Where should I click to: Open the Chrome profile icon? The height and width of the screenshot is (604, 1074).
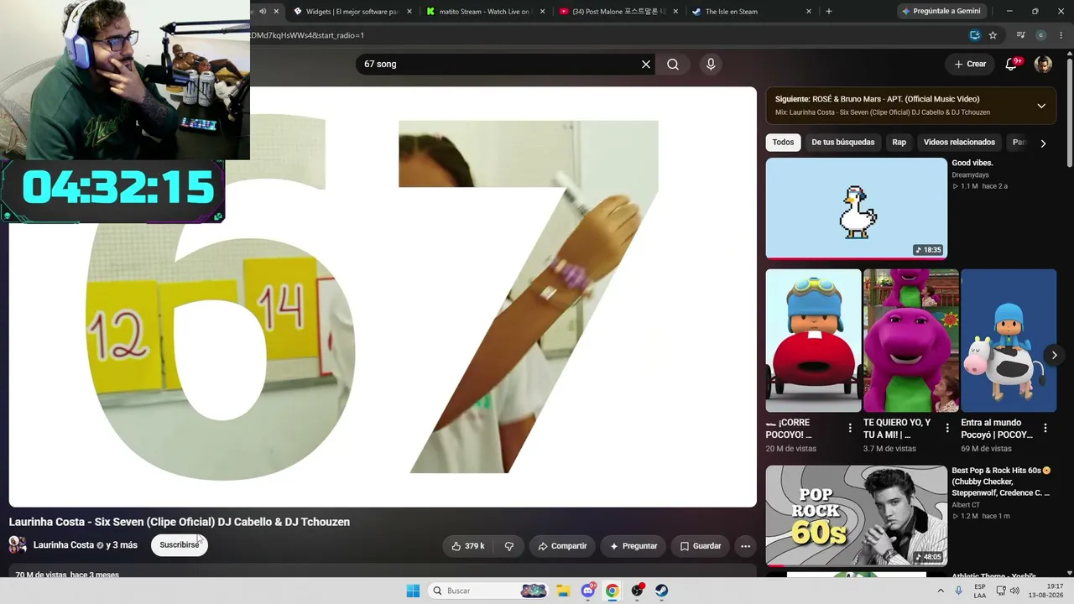point(1041,35)
